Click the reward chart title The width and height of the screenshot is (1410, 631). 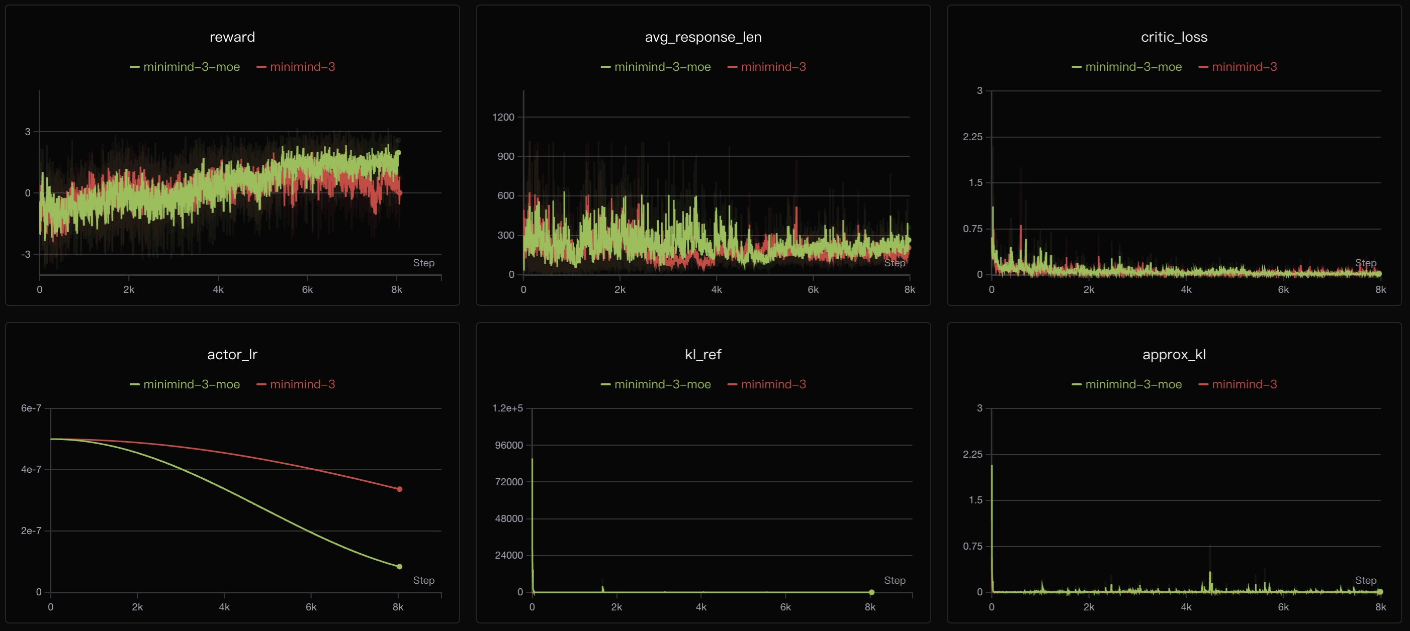point(232,37)
